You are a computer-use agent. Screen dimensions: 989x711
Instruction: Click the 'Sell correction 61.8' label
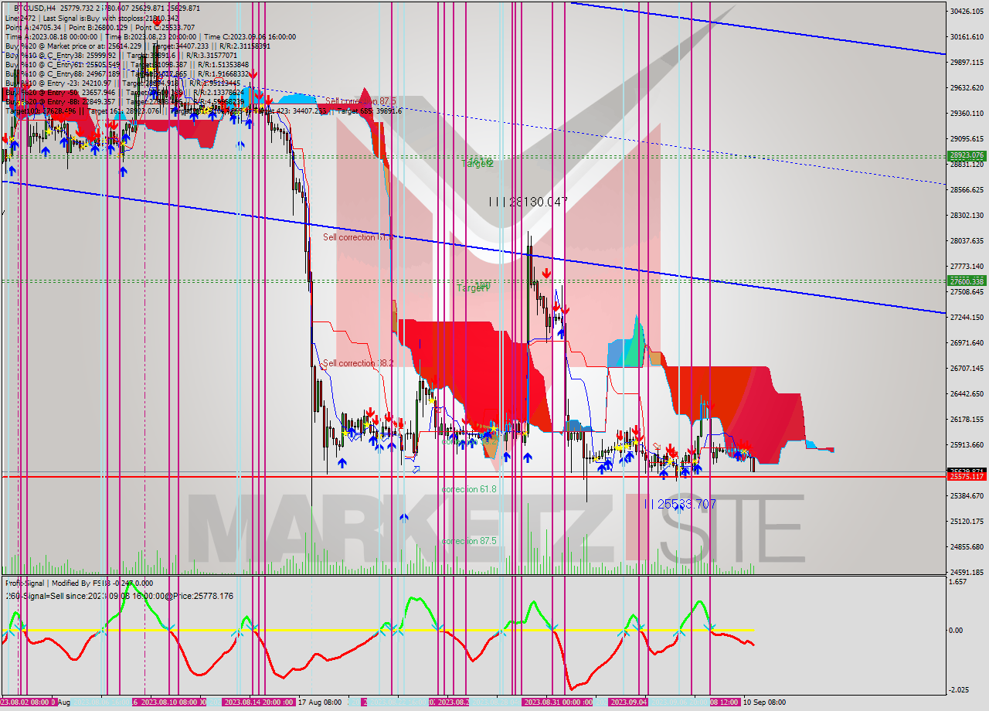pyautogui.click(x=359, y=237)
